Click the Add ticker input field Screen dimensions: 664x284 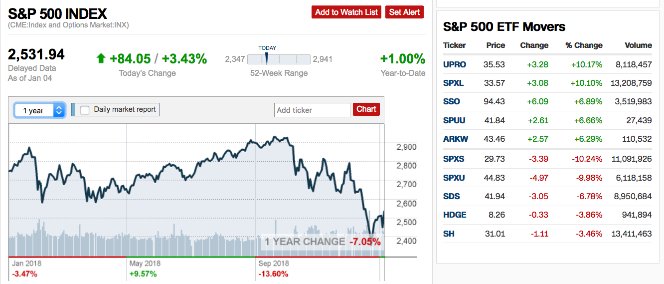312,110
